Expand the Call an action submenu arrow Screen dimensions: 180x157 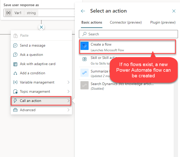68,101
